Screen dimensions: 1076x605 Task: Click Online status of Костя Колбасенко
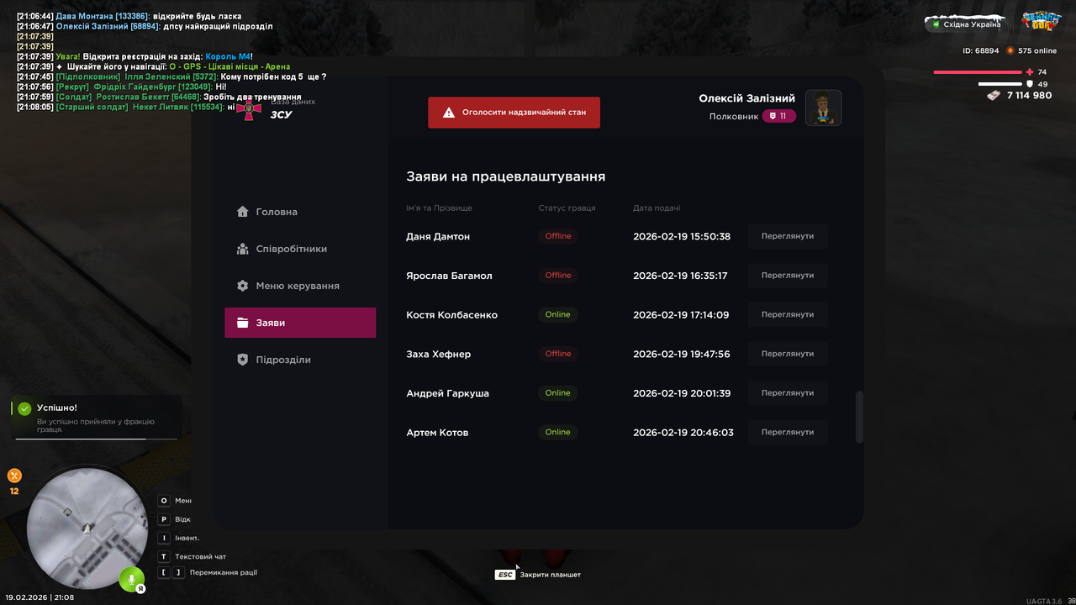coord(558,314)
